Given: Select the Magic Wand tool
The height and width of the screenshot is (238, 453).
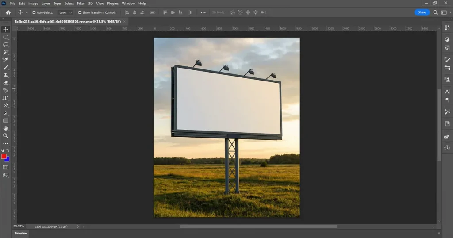Looking at the screenshot, I should 5,52.
